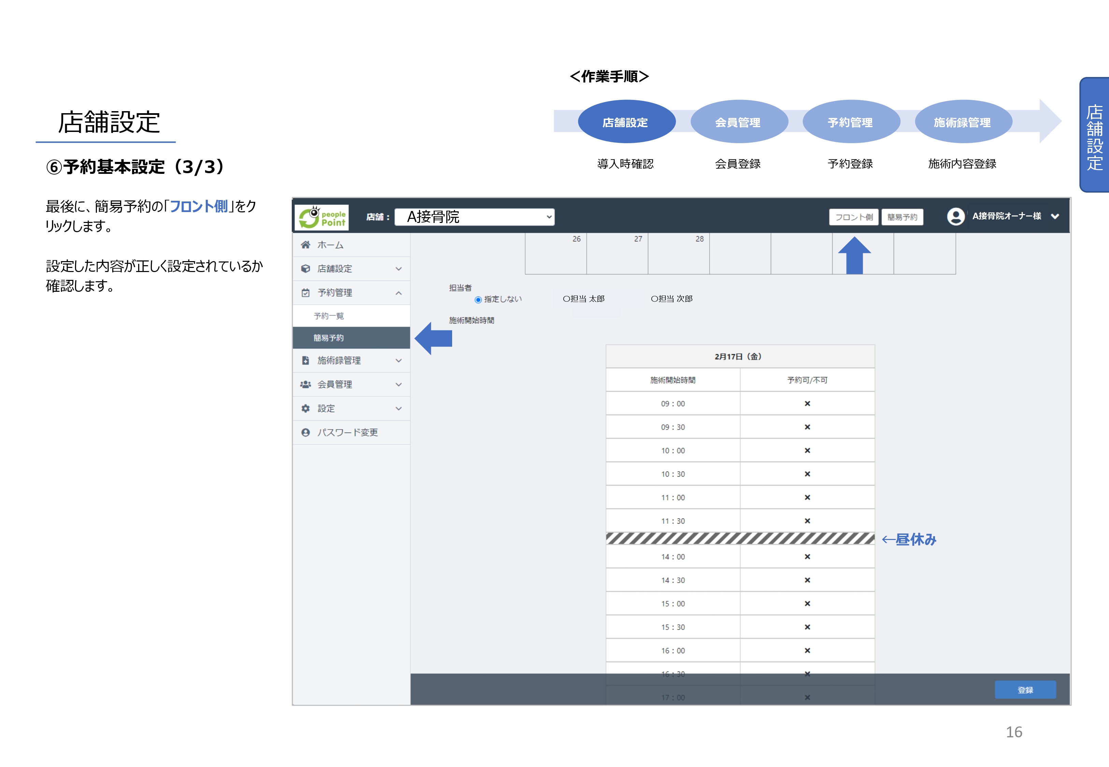Open the A接骨院オーナー様 account menu arrow

point(1055,217)
